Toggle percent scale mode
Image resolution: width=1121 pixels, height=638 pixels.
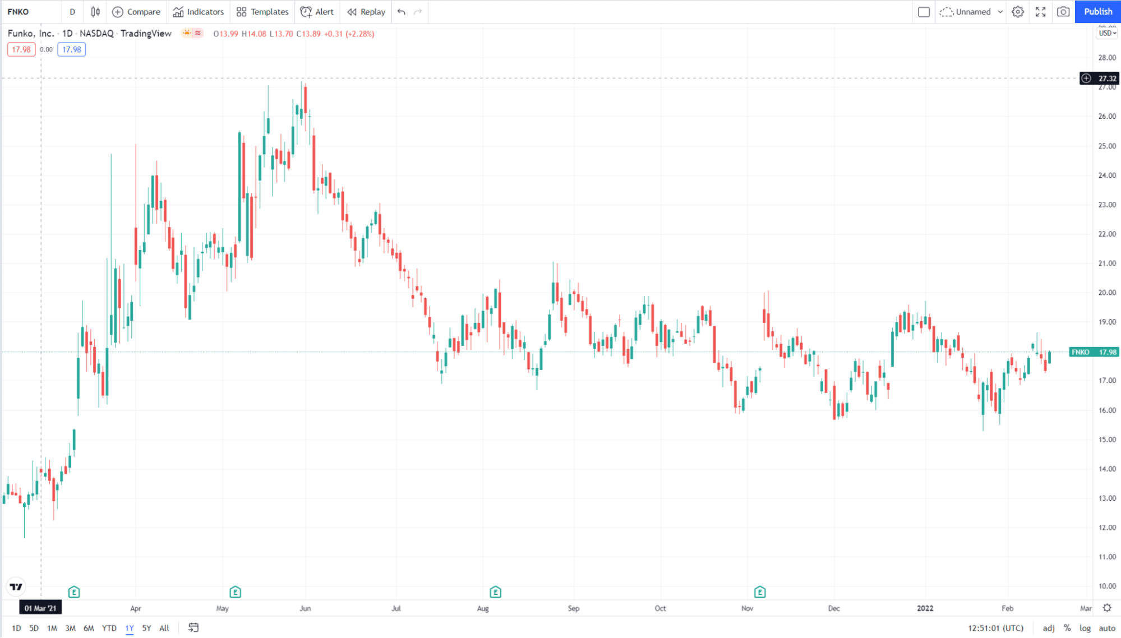(x=1067, y=628)
